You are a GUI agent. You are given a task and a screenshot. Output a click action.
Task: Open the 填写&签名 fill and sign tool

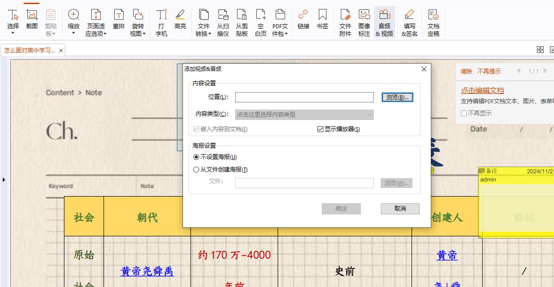[x=409, y=22]
